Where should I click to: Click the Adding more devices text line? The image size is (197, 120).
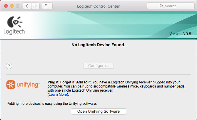point(52,103)
